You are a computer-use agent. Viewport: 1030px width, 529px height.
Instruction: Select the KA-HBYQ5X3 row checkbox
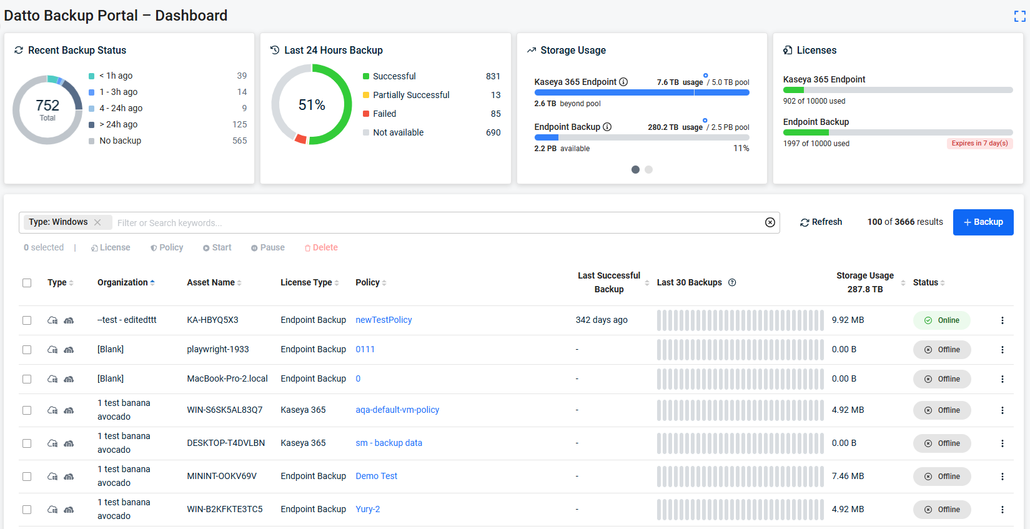click(x=27, y=320)
